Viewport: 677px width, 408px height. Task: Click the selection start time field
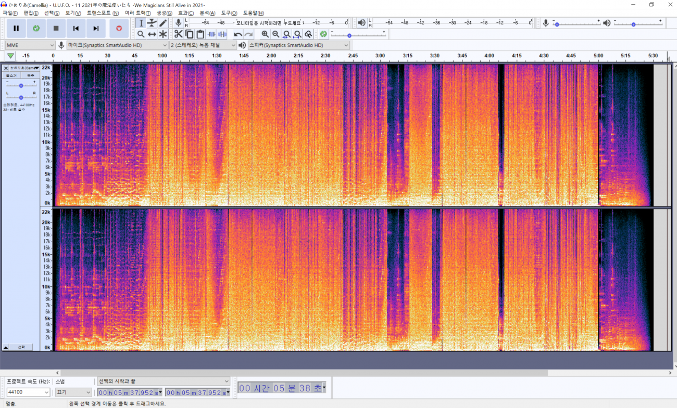(x=130, y=392)
